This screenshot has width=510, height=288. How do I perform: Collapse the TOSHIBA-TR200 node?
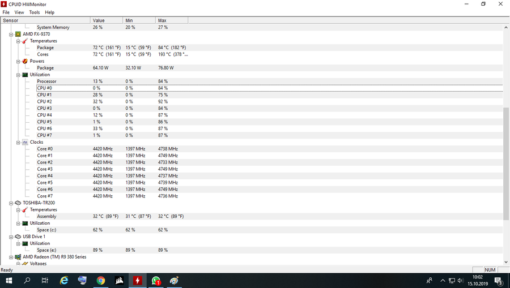(x=11, y=203)
